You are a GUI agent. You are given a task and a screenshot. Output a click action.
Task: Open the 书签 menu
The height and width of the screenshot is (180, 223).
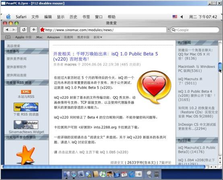click(86, 17)
